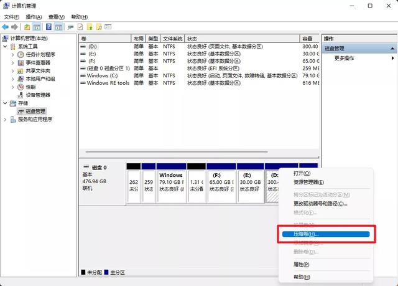Choose 压缩卷(H)... in context menu

tap(326, 234)
